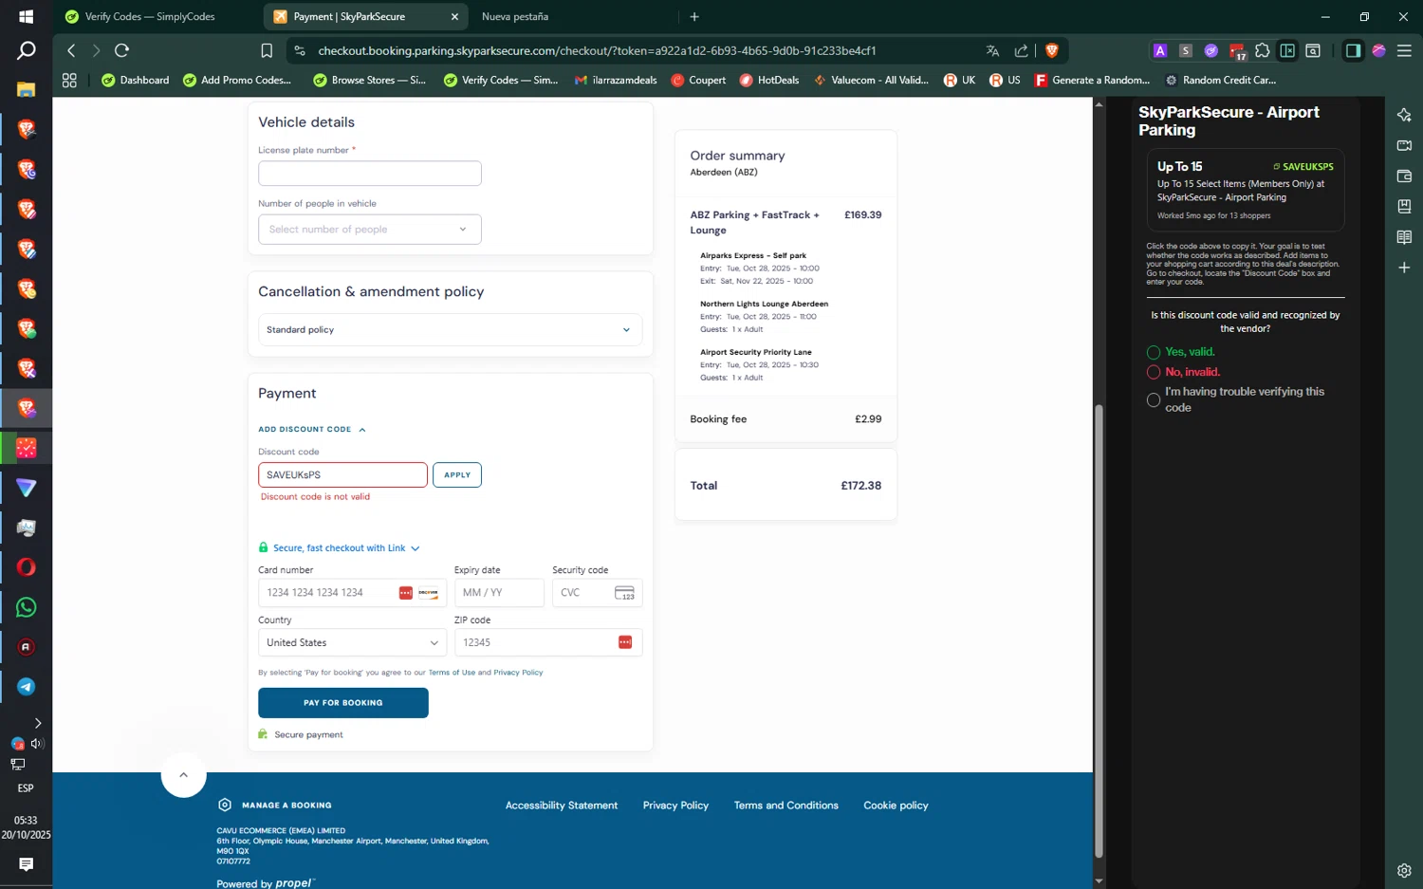This screenshot has width=1423, height=889.
Task: Select the 'No, invalid.' radio option
Action: 1154,372
